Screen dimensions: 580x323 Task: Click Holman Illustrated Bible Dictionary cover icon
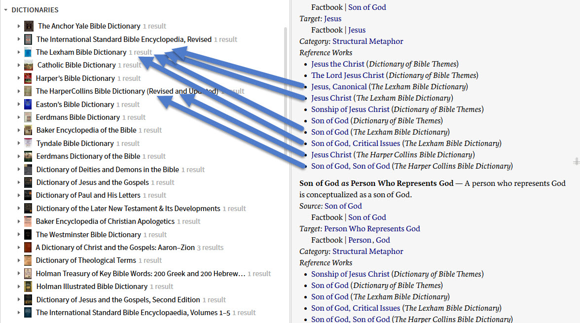[28, 287]
